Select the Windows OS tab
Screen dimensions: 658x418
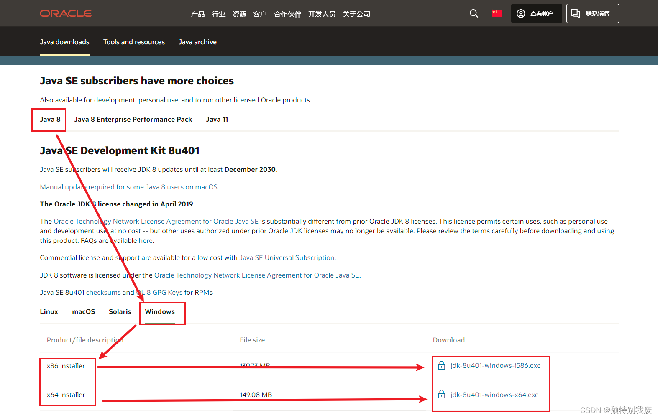coord(160,311)
